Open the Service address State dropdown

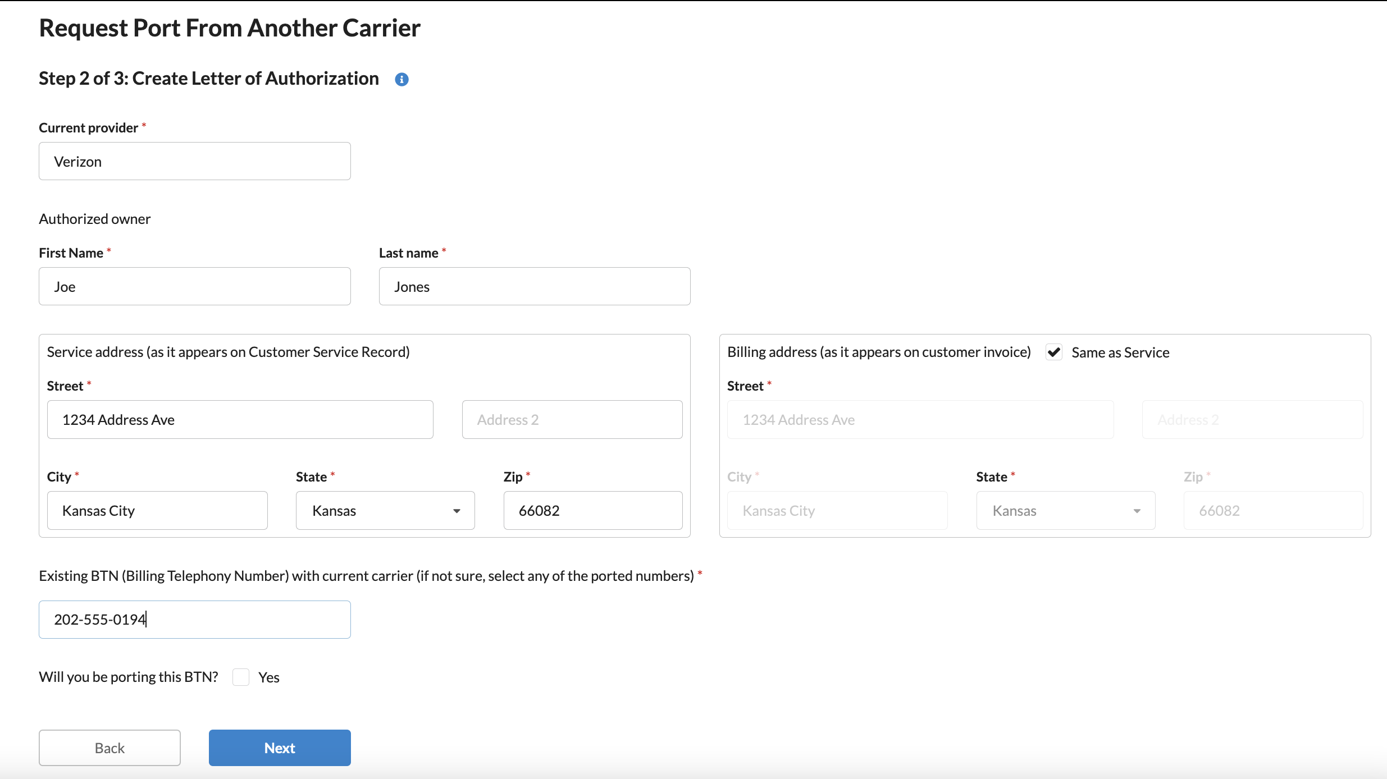coord(385,511)
